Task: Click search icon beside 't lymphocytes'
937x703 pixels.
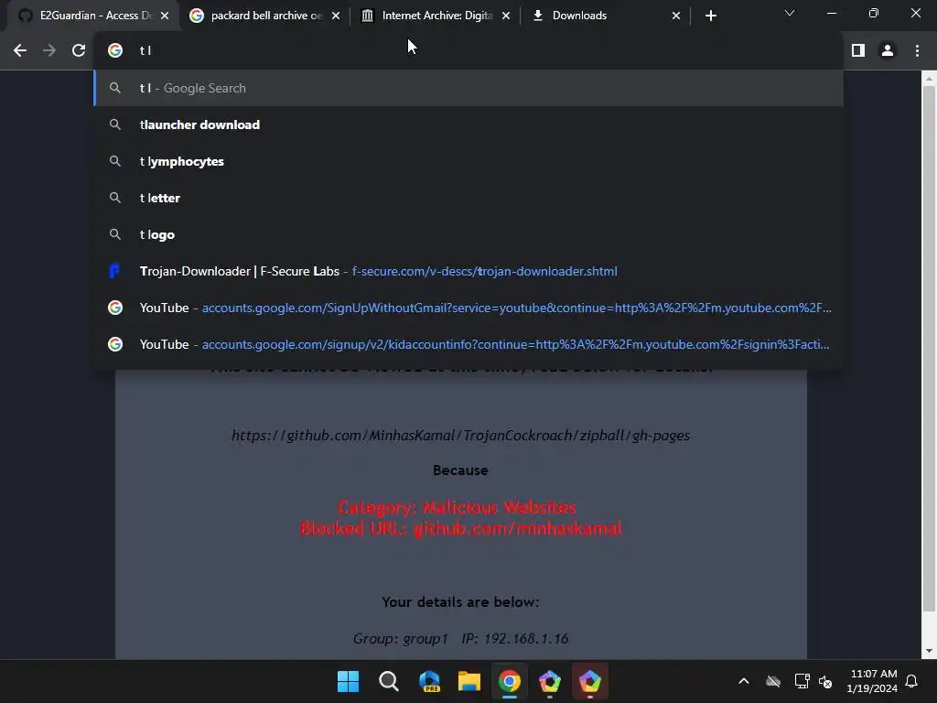Action: pos(115,161)
